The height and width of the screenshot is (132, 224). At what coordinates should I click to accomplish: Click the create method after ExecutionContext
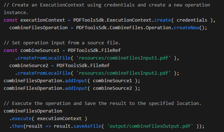(163, 20)
